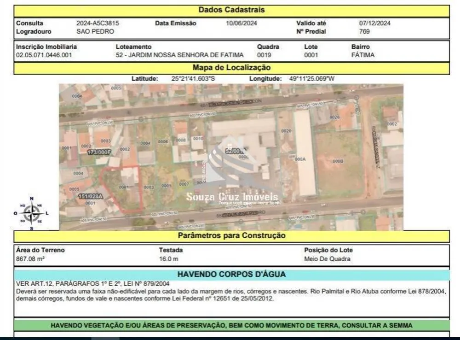The height and width of the screenshot is (340, 460).
Task: Click the 'Inscrição Imobiliaria' label
Action: [46, 47]
